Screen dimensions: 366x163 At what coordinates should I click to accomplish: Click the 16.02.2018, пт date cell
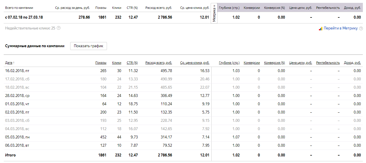pyautogui.click(x=17, y=71)
